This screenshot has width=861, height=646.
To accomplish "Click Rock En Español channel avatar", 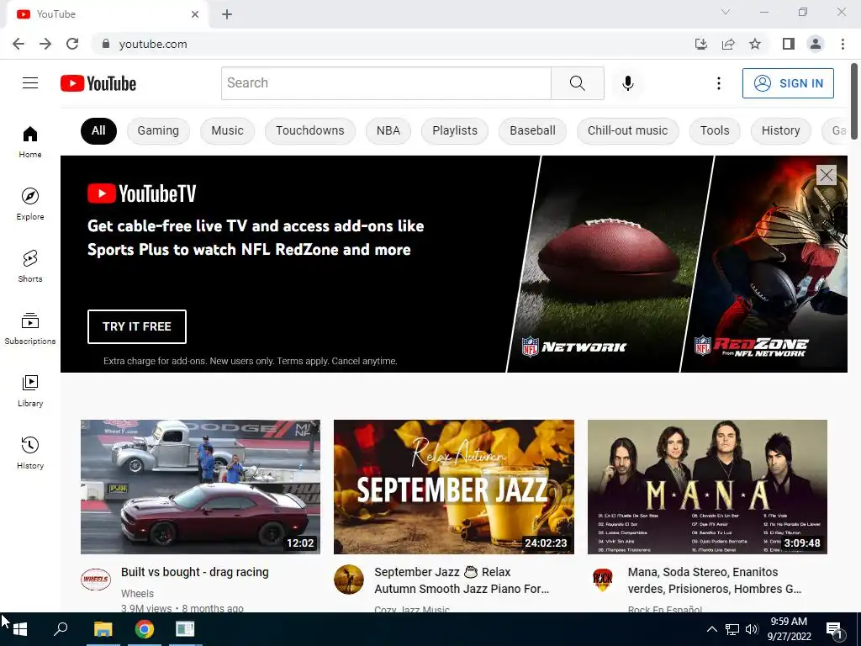I will pyautogui.click(x=602, y=580).
